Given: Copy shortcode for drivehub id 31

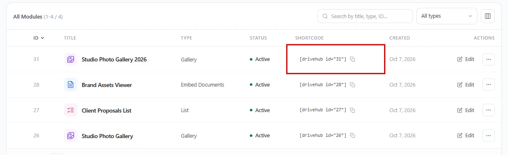Looking at the screenshot, I should [x=353, y=59].
